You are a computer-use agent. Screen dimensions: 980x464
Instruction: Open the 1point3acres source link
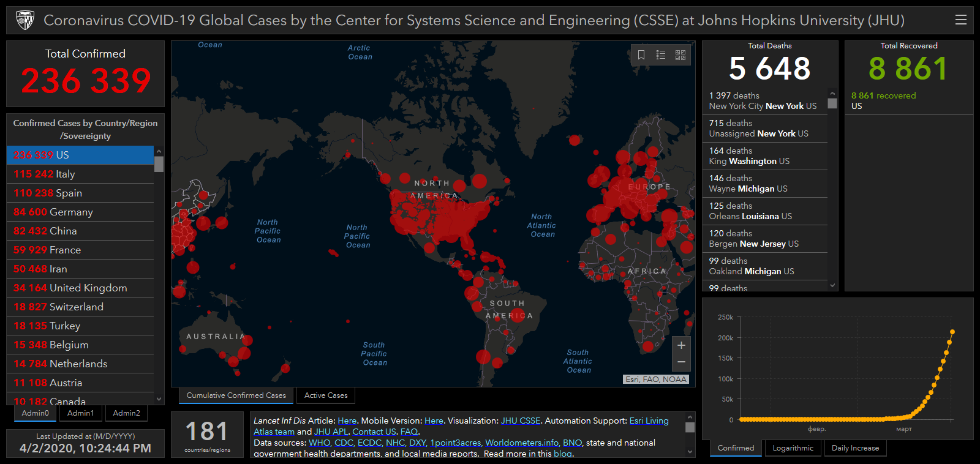456,443
